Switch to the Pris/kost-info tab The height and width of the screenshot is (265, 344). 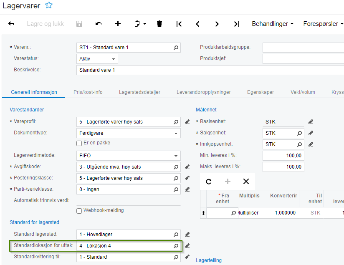pos(88,92)
